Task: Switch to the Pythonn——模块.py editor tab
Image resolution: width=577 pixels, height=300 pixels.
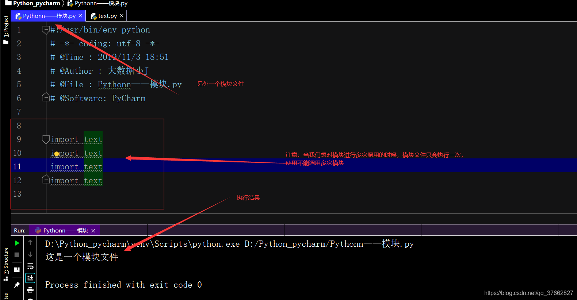Action: (48, 16)
